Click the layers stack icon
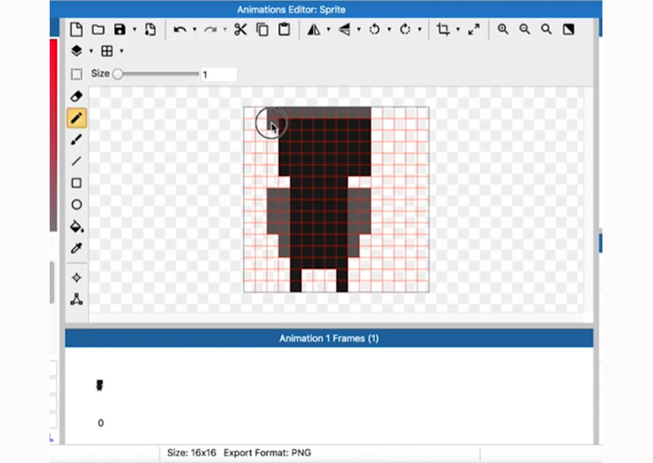 pos(76,50)
